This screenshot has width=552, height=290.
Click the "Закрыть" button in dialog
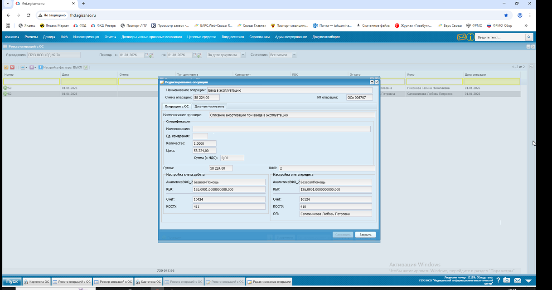365,235
